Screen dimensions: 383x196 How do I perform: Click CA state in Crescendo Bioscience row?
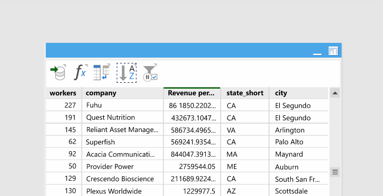[245, 179]
